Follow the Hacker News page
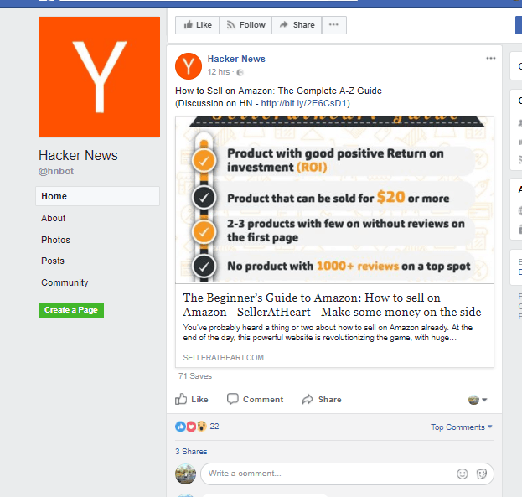 tap(245, 25)
